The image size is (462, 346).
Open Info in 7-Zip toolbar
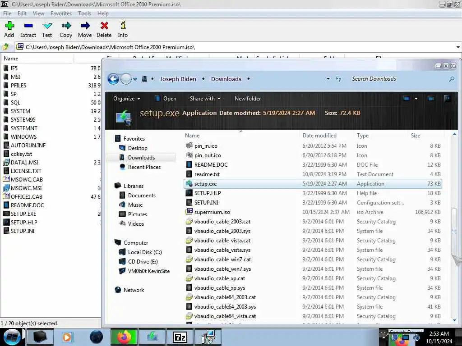point(123,29)
